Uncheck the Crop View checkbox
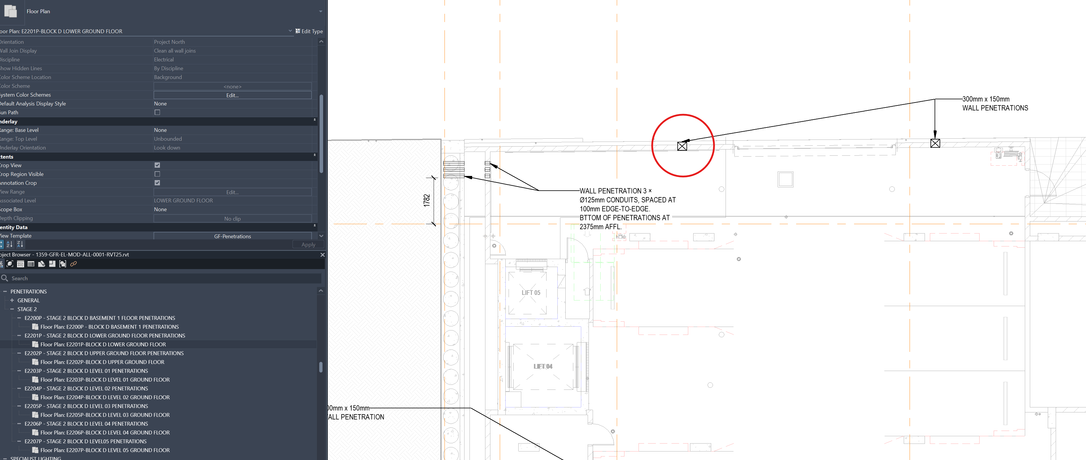Screen dimensions: 1086x460 pos(157,166)
